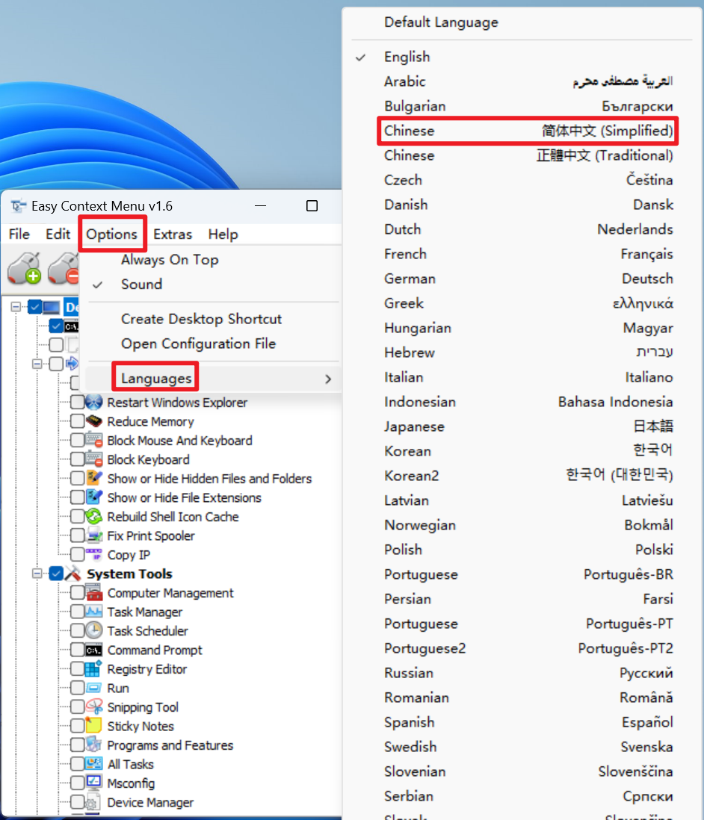Image resolution: width=704 pixels, height=820 pixels.
Task: Check the Reduce Memory checkbox
Action: 78,421
